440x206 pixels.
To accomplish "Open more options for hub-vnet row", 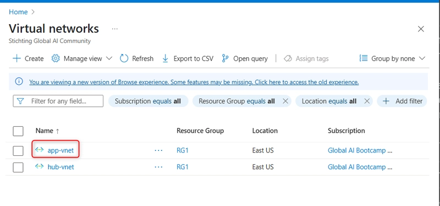I will pyautogui.click(x=158, y=167).
